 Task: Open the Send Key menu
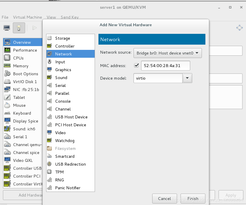pos(70,17)
